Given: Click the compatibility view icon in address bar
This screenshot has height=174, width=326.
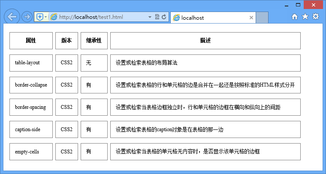Looking at the screenshot, I should [x=157, y=17].
